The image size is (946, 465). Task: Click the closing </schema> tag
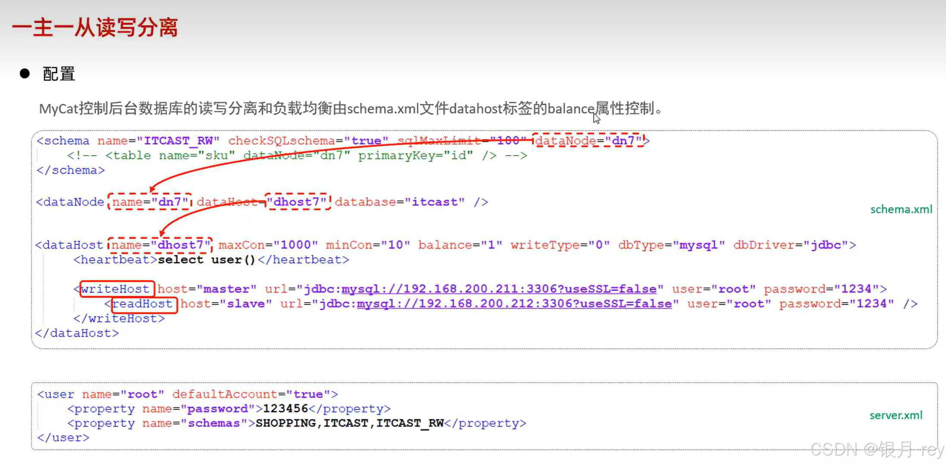pos(71,170)
